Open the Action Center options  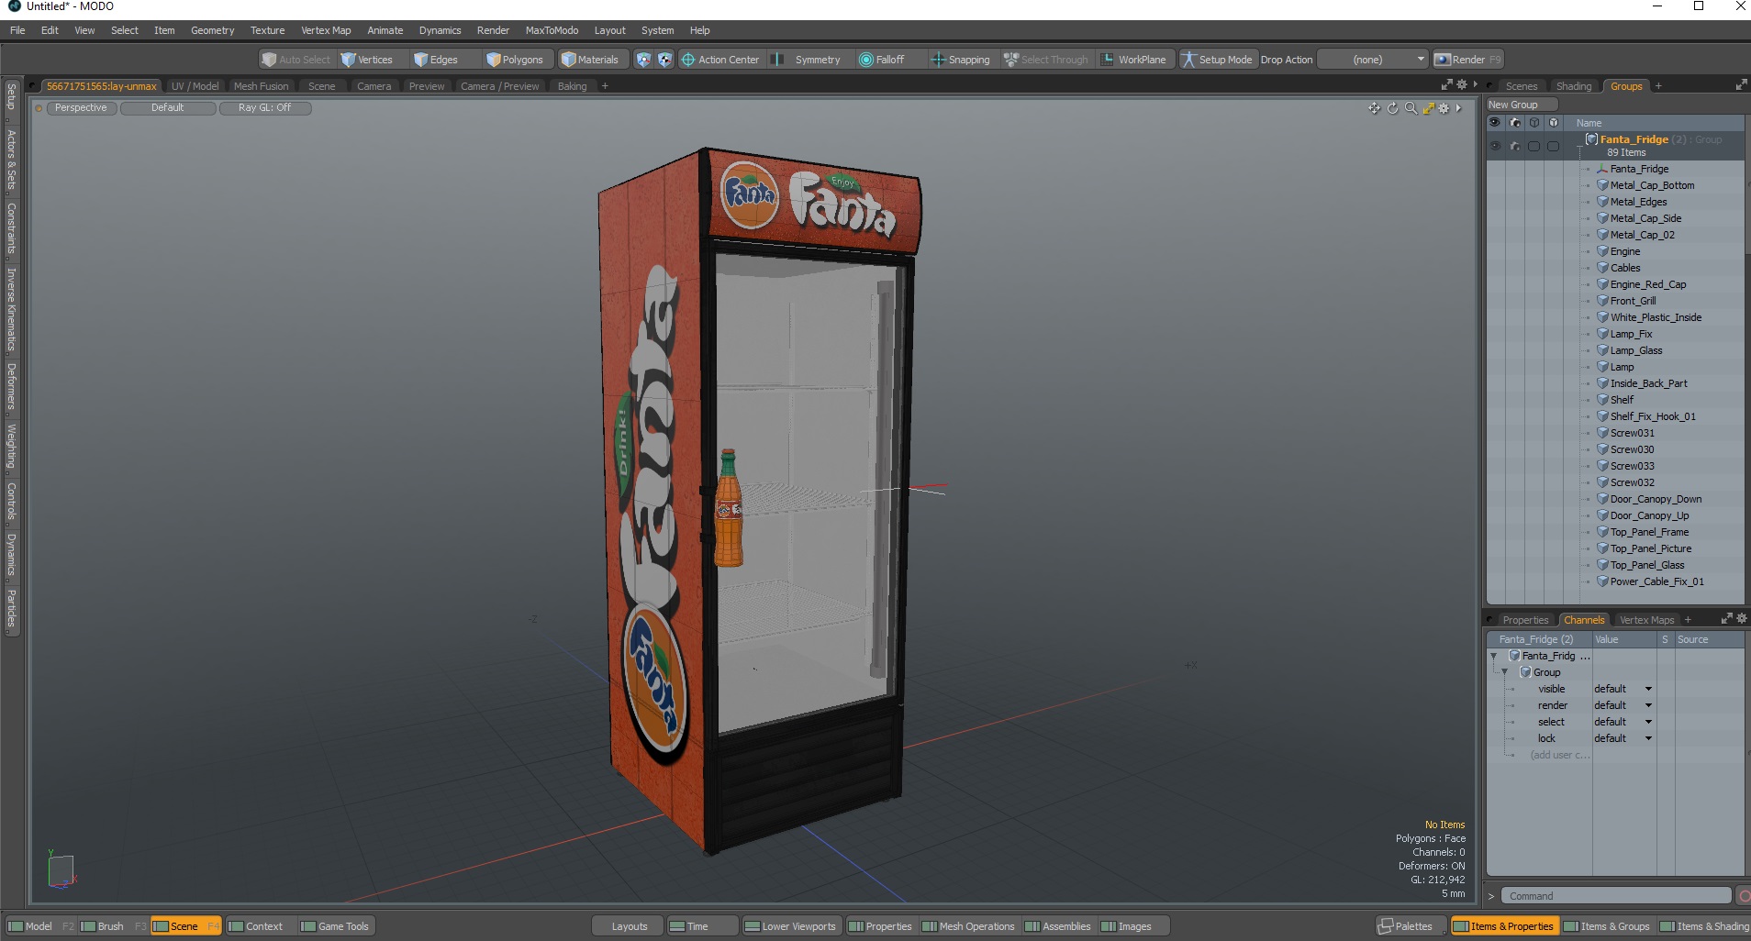(720, 60)
